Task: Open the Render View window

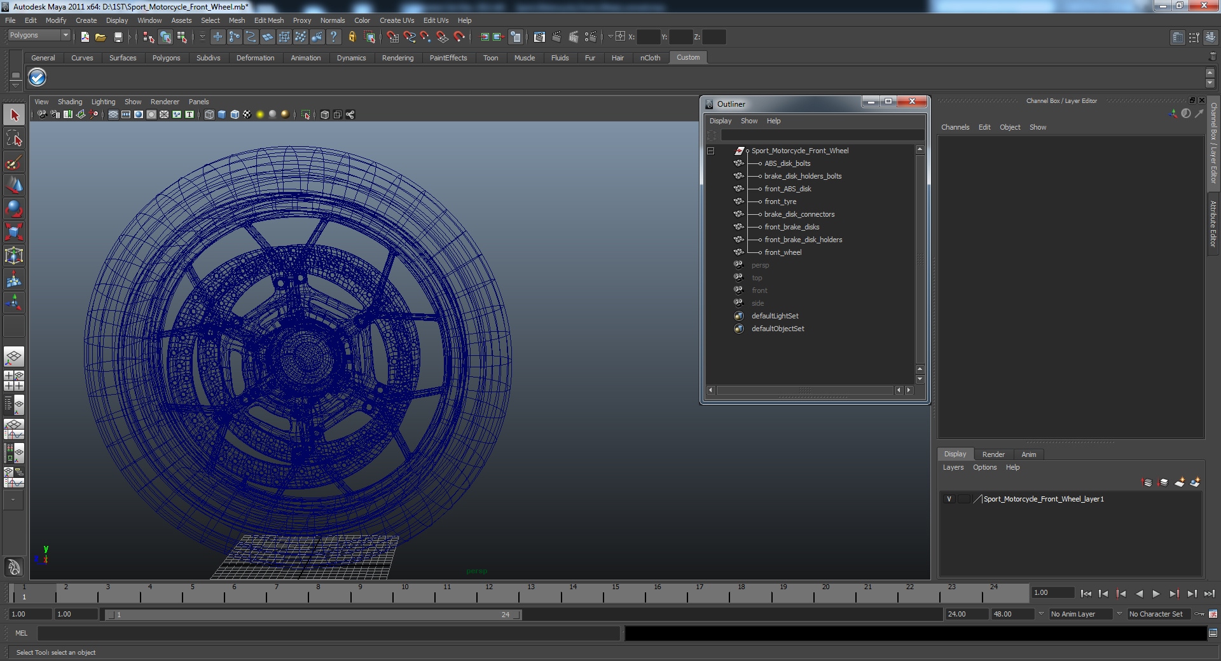Action: point(540,37)
